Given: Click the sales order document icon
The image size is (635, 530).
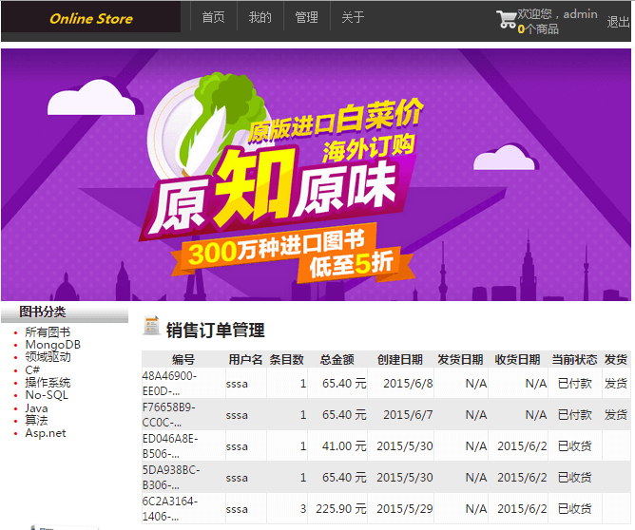Looking at the screenshot, I should click(151, 326).
